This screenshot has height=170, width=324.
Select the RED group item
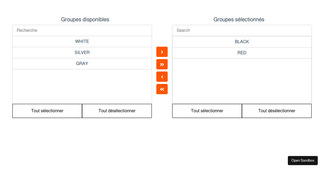pyautogui.click(x=242, y=53)
